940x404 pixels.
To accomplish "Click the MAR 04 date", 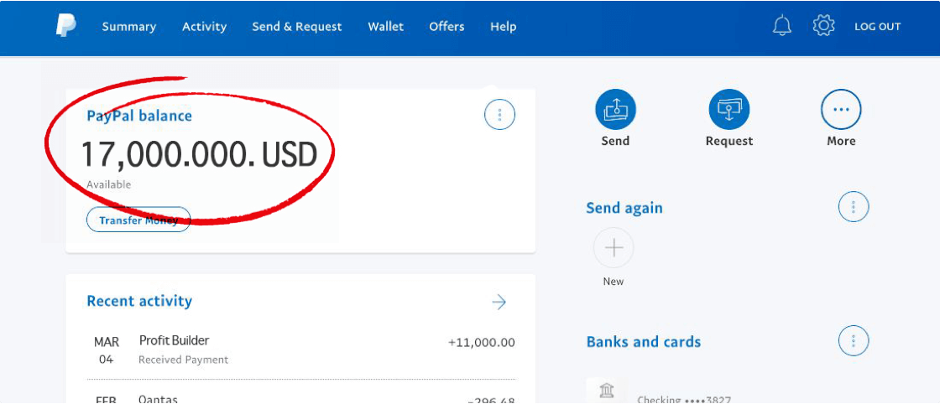I will [106, 350].
